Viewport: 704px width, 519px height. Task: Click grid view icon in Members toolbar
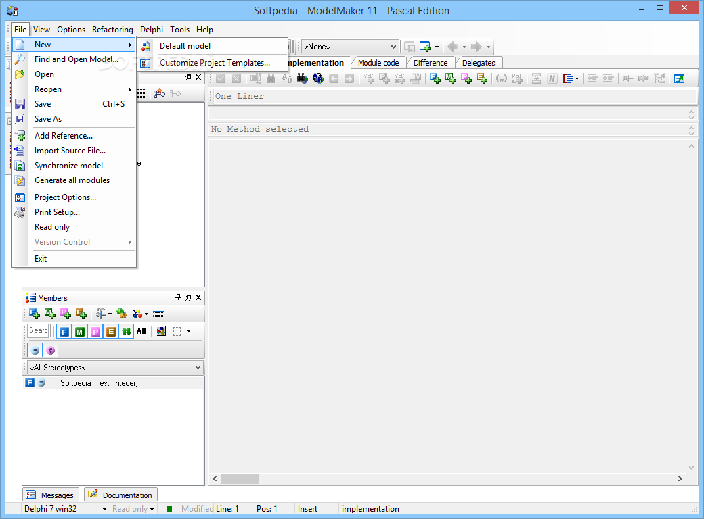(x=158, y=314)
